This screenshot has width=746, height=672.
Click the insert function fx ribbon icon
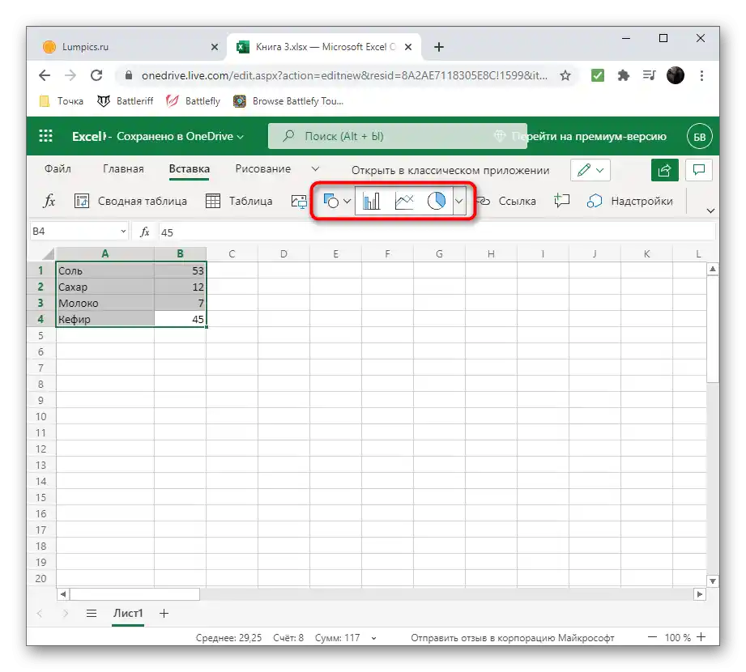(x=49, y=201)
